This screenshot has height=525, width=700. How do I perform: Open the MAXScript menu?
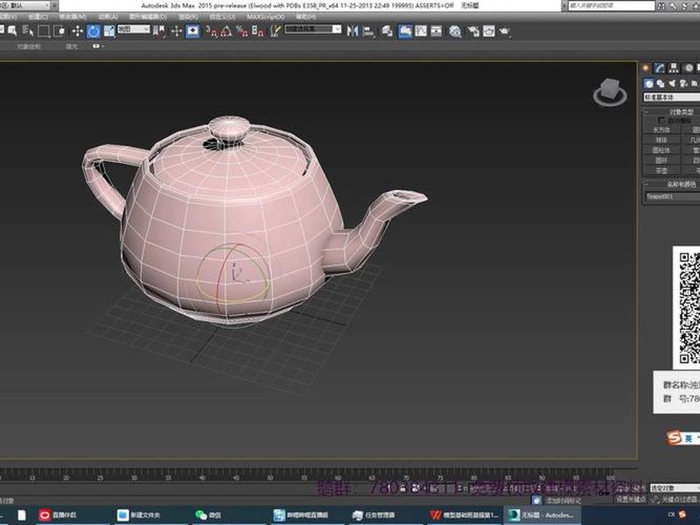tap(265, 17)
